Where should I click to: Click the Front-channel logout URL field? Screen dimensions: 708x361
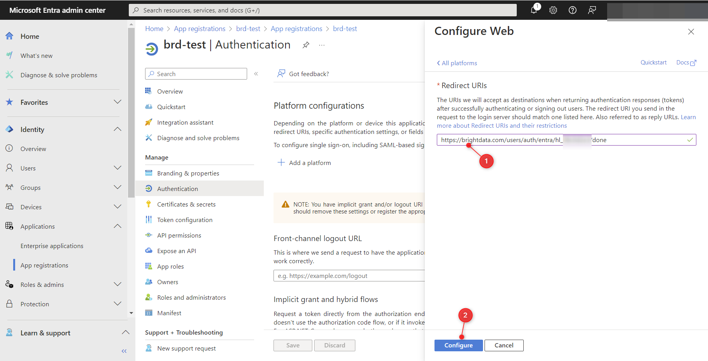[349, 276]
